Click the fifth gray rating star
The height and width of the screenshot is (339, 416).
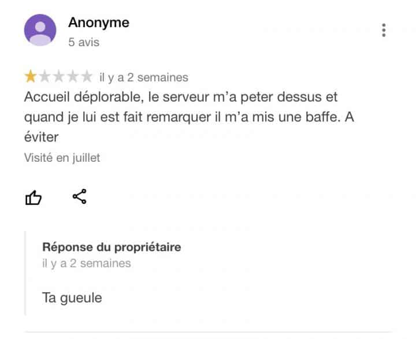coord(87,77)
